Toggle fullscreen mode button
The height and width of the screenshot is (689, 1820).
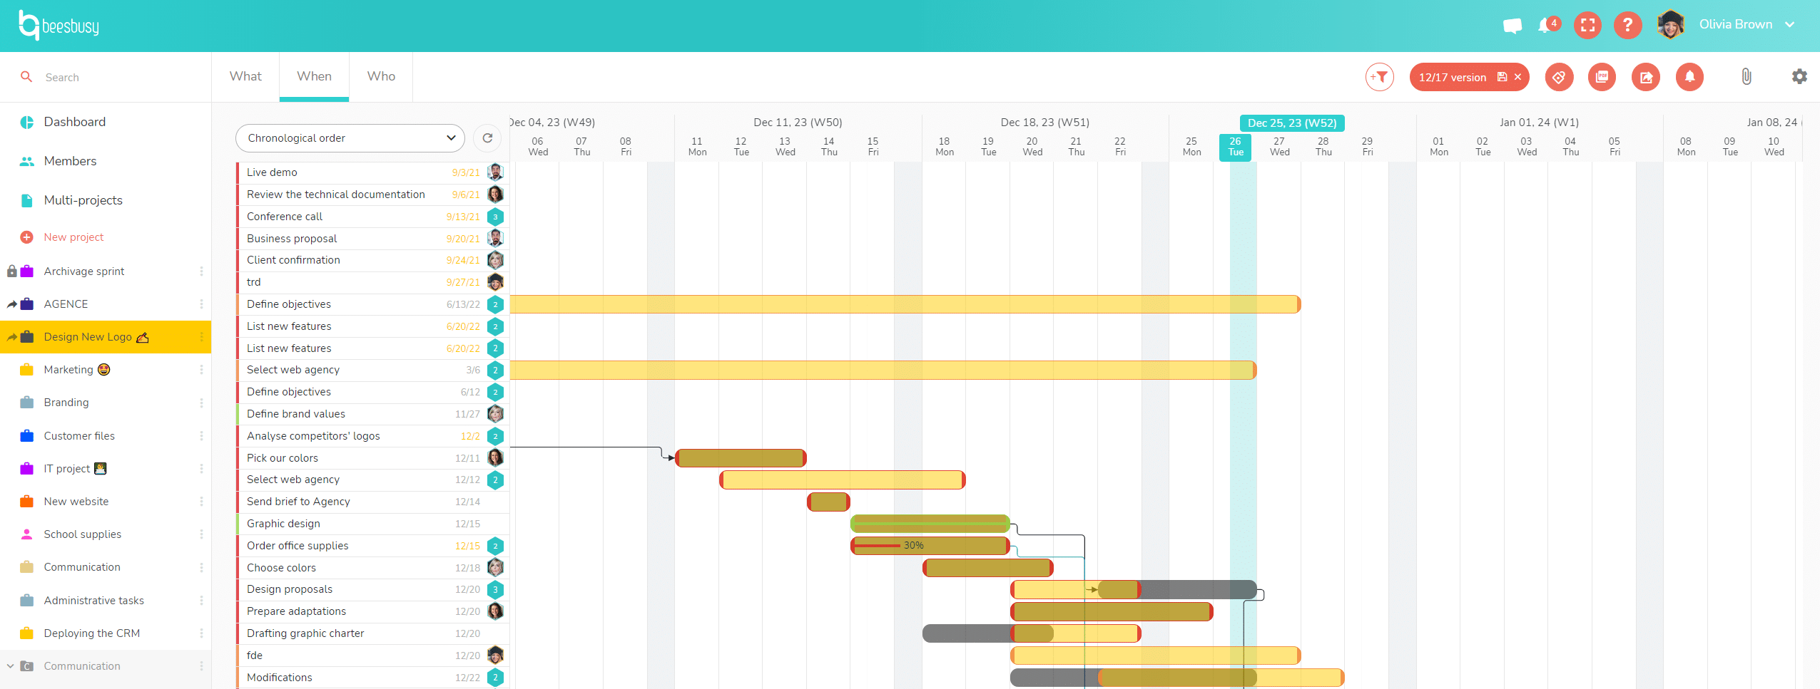coord(1587,26)
